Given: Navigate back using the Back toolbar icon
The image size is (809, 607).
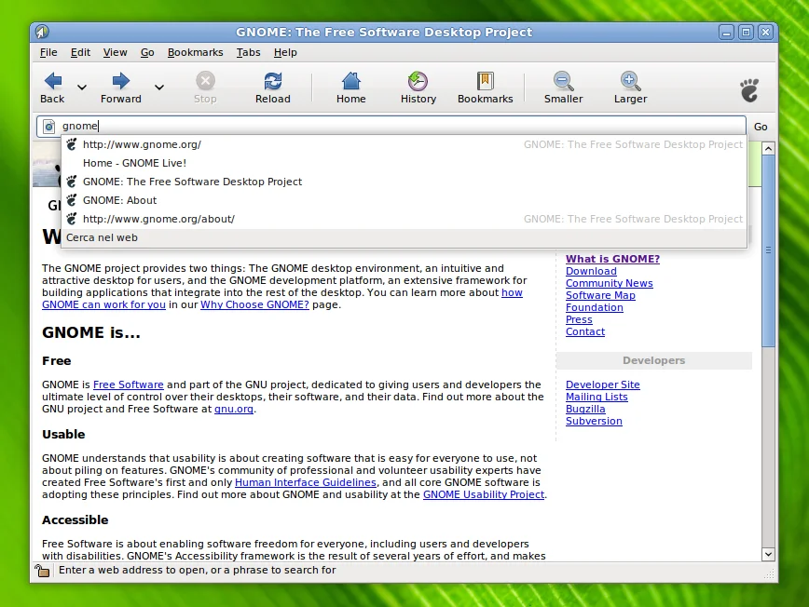Looking at the screenshot, I should click(52, 83).
